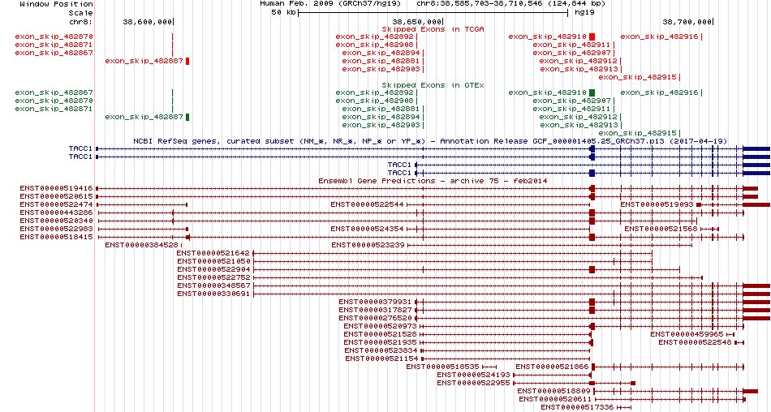The width and height of the screenshot is (771, 412).
Task: Open the Ensembl Gene Predictions track title
Action: point(433,181)
